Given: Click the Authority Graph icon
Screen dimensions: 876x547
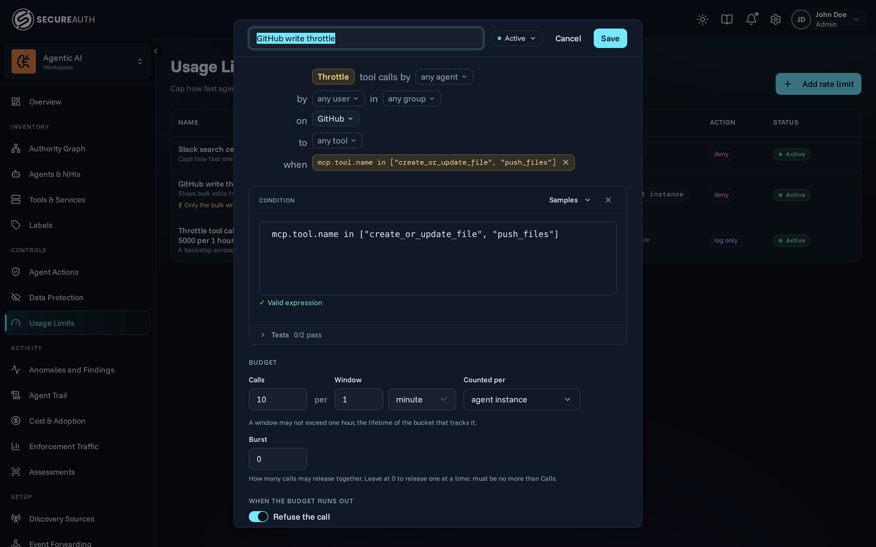Looking at the screenshot, I should coord(16,148).
